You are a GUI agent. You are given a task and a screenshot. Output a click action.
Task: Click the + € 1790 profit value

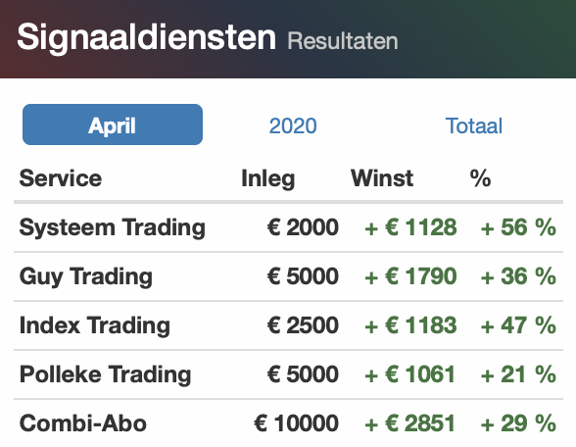(x=410, y=276)
